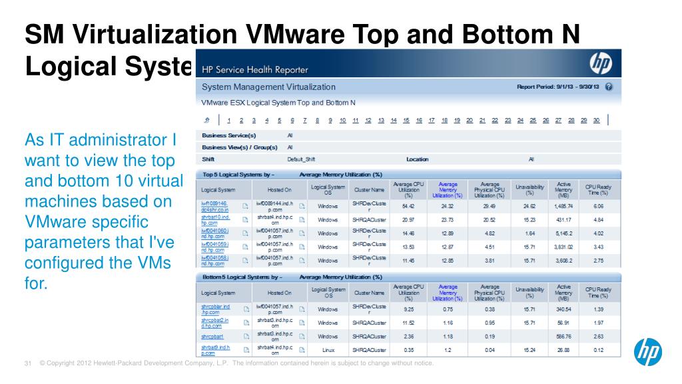Open document icon next to iwf1089146.dc4shr.co.in

click(x=245, y=207)
